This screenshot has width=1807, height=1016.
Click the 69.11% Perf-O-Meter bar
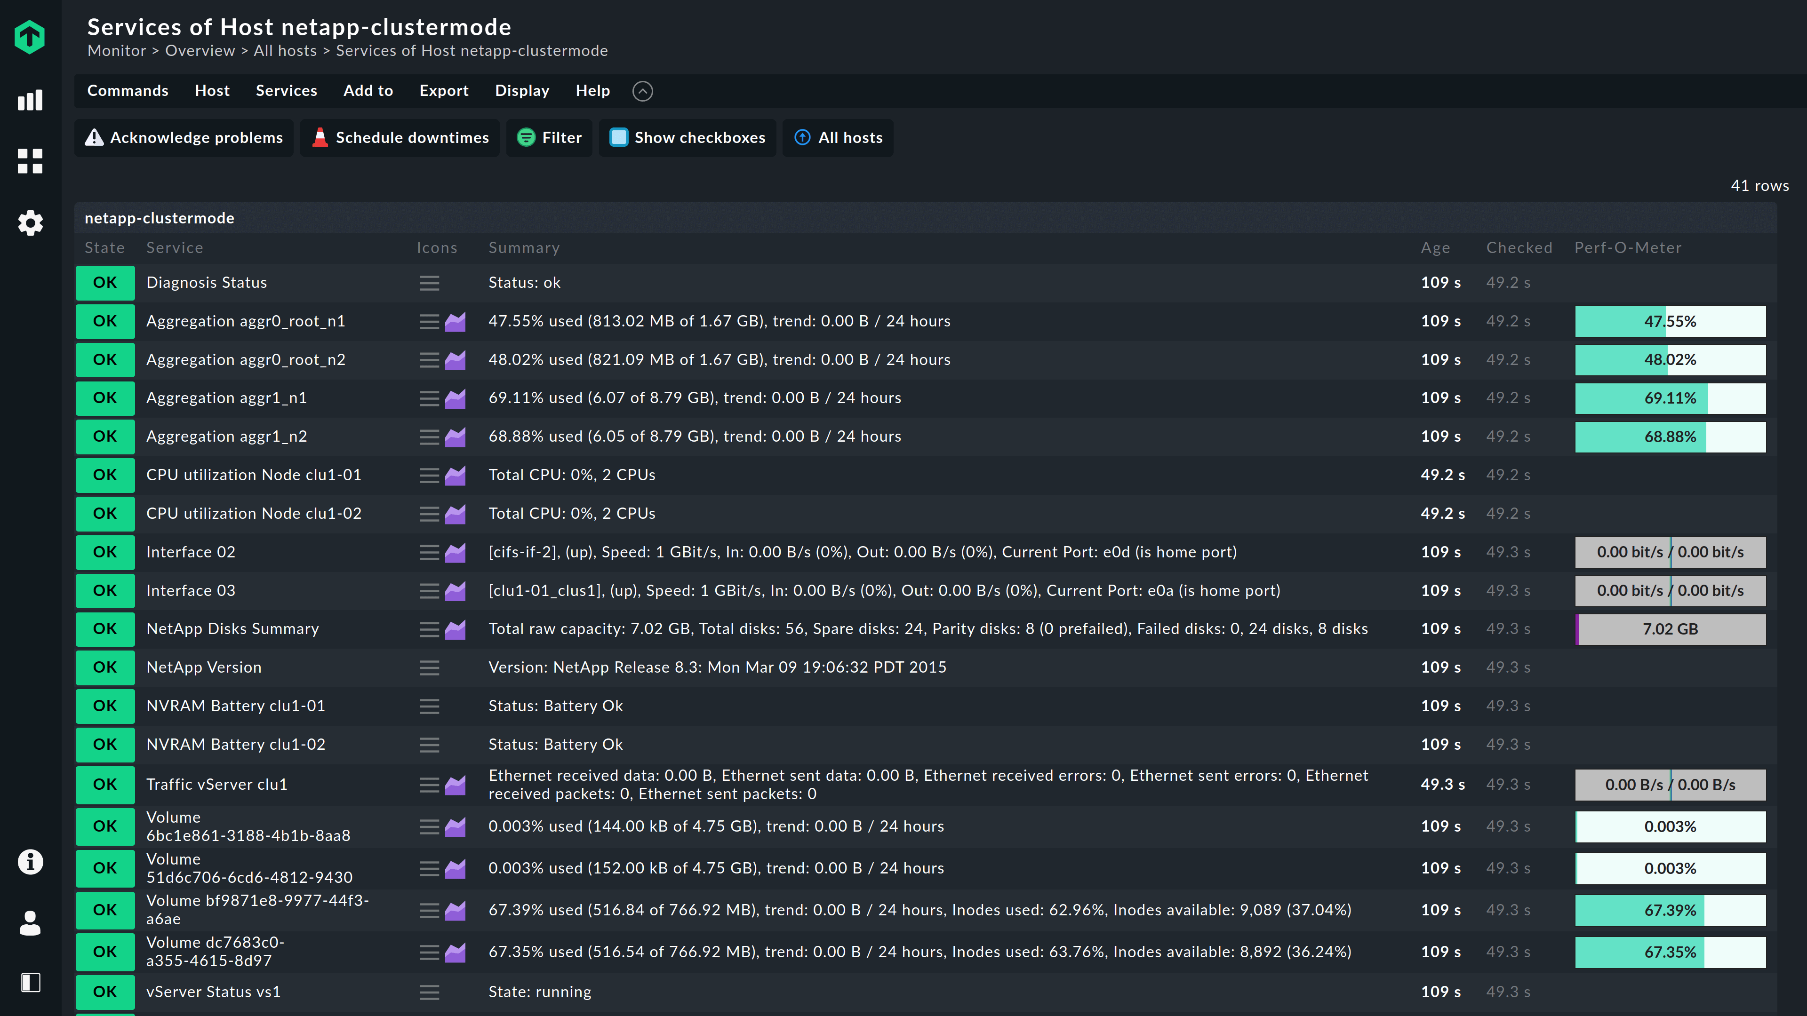(x=1670, y=398)
